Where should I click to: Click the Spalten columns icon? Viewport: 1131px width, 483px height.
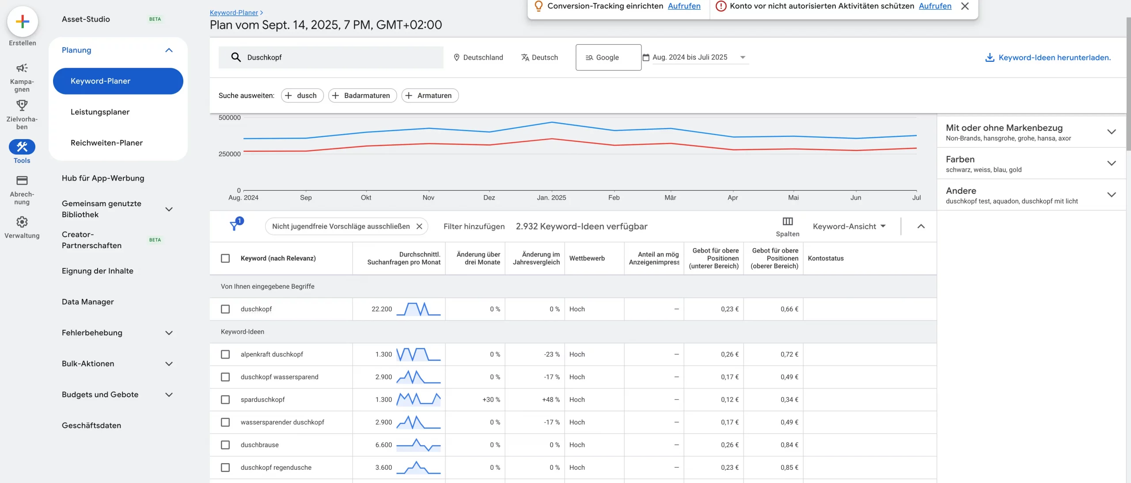coord(787,222)
